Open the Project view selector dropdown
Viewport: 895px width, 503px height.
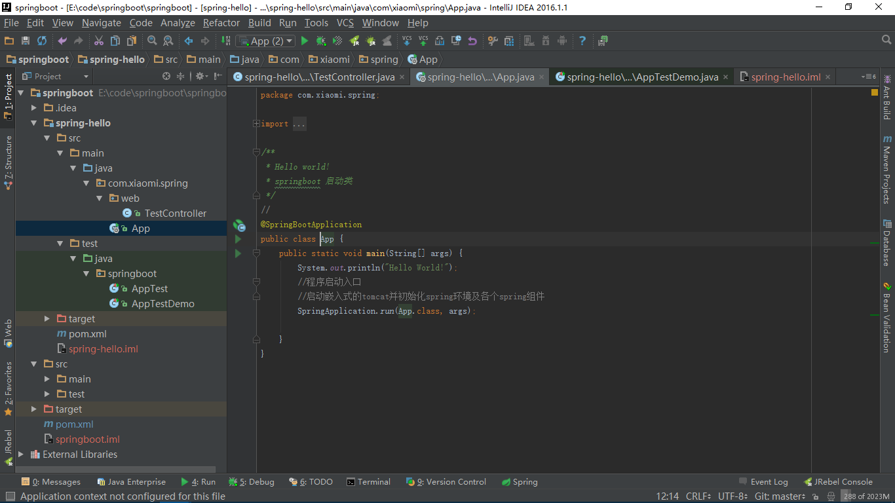[57, 77]
